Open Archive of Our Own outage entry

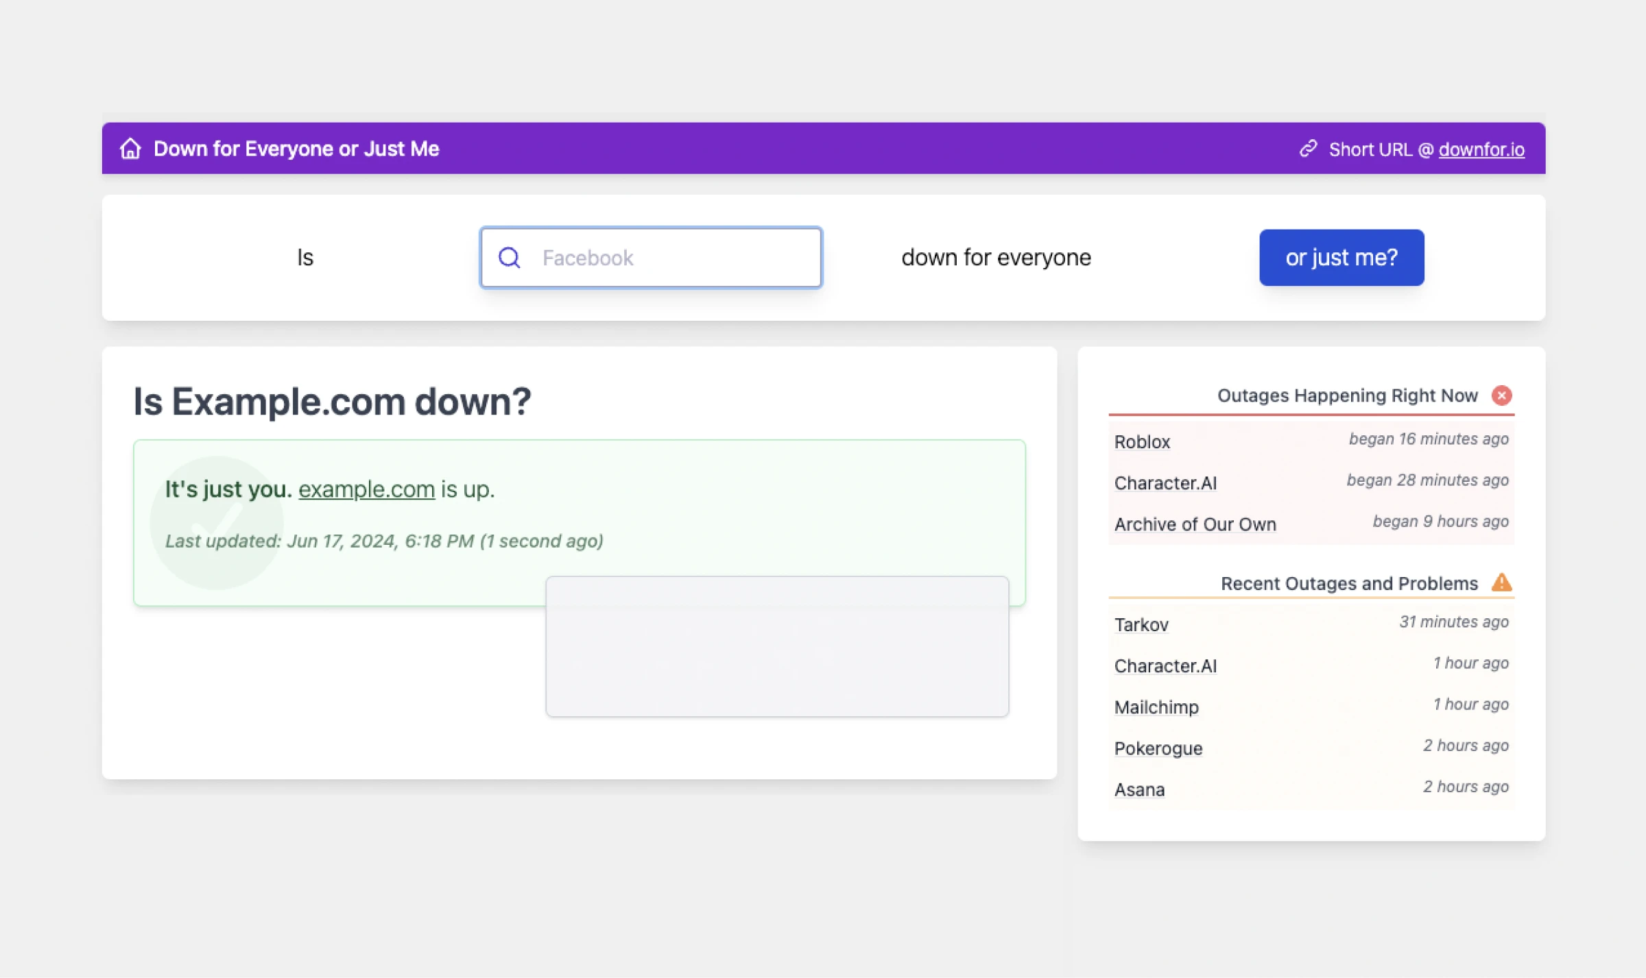click(1195, 524)
